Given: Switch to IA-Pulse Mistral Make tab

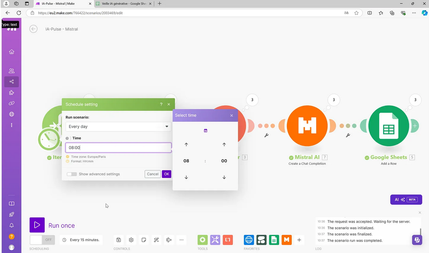Looking at the screenshot, I should pos(63,4).
